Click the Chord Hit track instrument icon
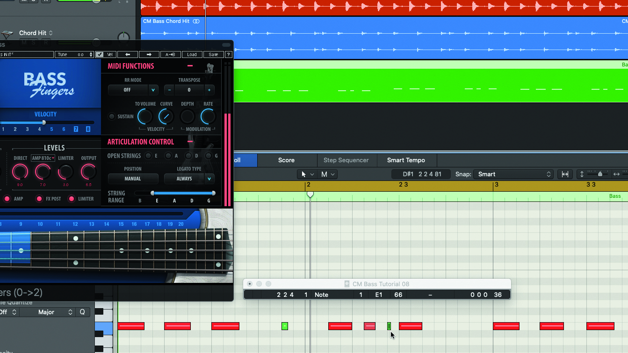The image size is (628, 353). tap(7, 34)
